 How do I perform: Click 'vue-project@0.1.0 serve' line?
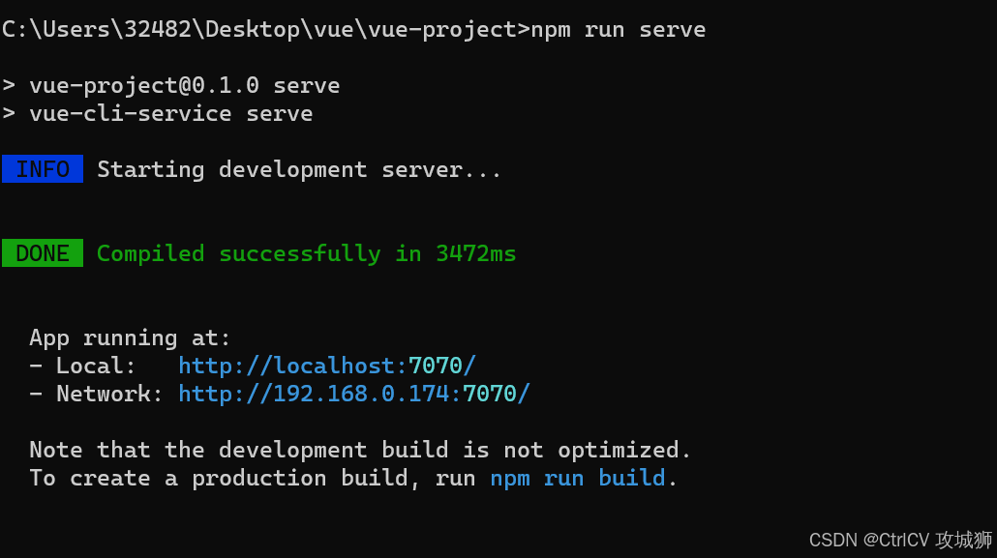coord(184,86)
